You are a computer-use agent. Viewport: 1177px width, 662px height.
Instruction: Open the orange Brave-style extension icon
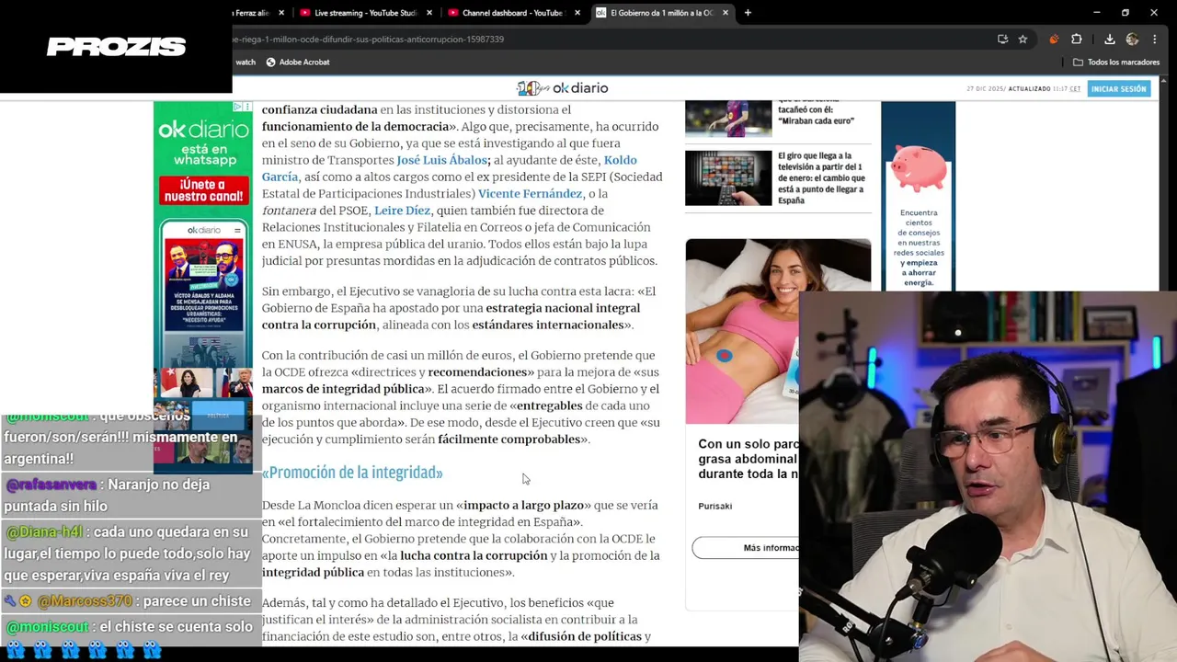(x=1054, y=40)
